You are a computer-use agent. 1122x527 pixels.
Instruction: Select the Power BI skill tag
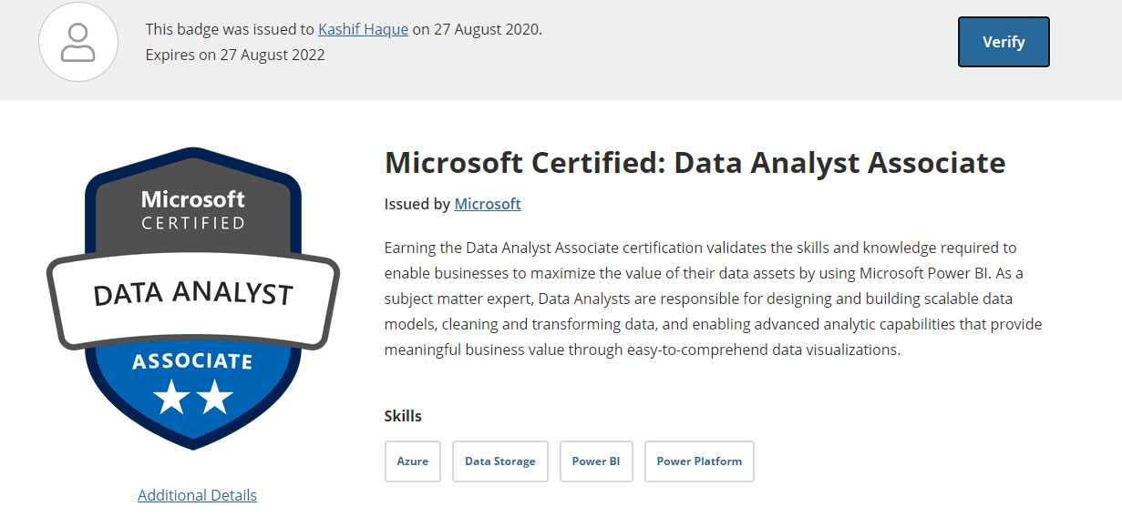coord(596,461)
